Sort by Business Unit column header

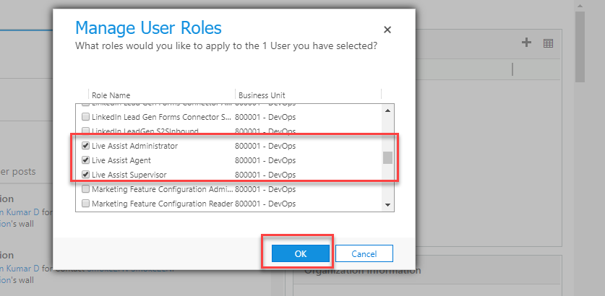pos(262,95)
